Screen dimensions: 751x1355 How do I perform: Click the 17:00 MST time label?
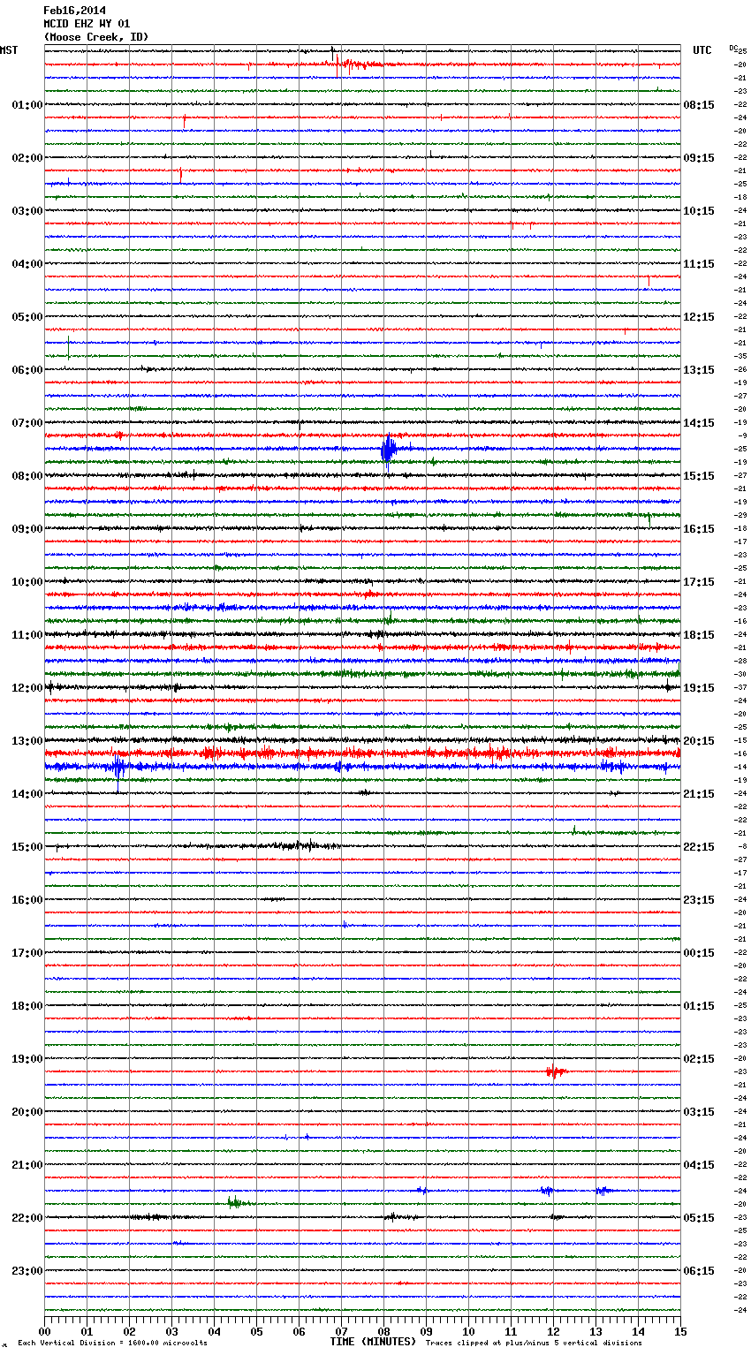(x=27, y=953)
